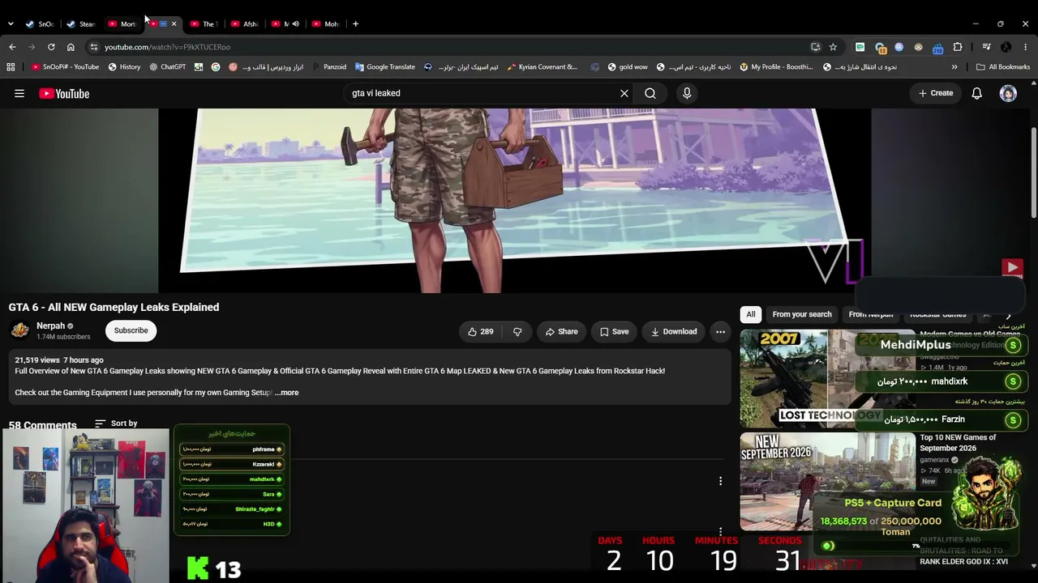Open the Modern Games vs Old Games thumbnail
Viewport: 1038px width, 583px height.
click(x=827, y=378)
